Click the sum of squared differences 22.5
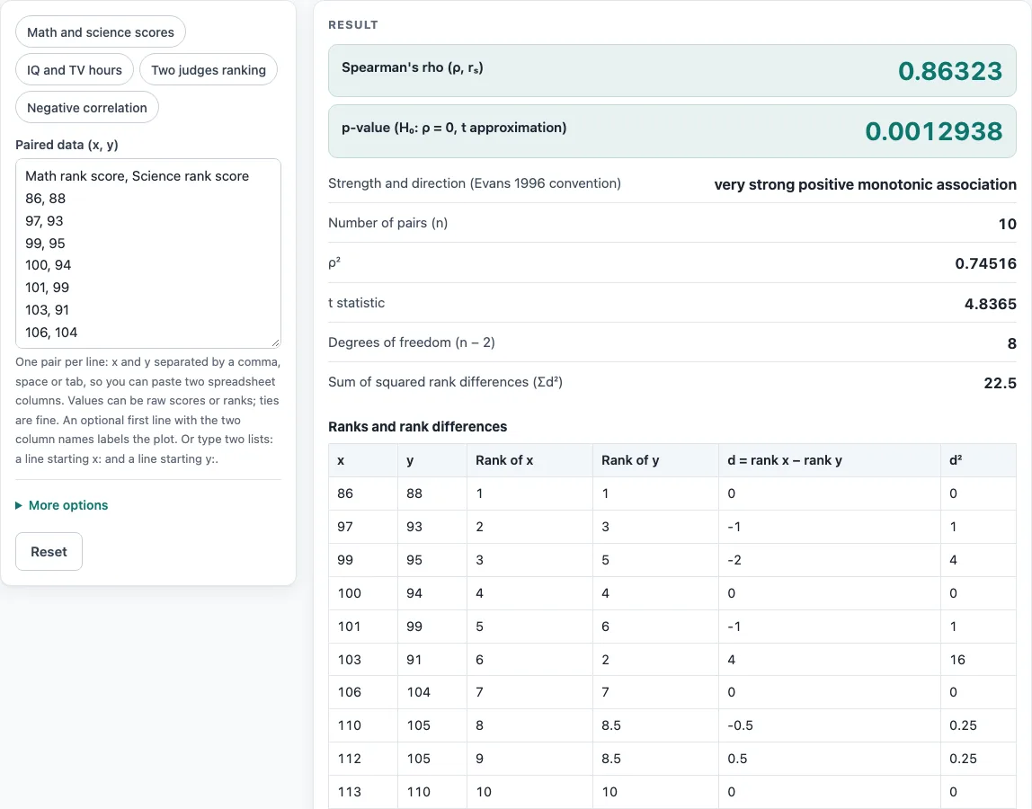This screenshot has width=1032, height=809. click(x=1000, y=383)
